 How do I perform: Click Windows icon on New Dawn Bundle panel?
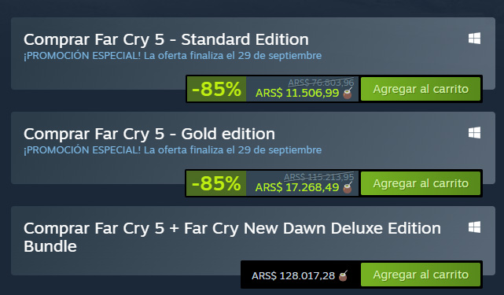pos(474,227)
